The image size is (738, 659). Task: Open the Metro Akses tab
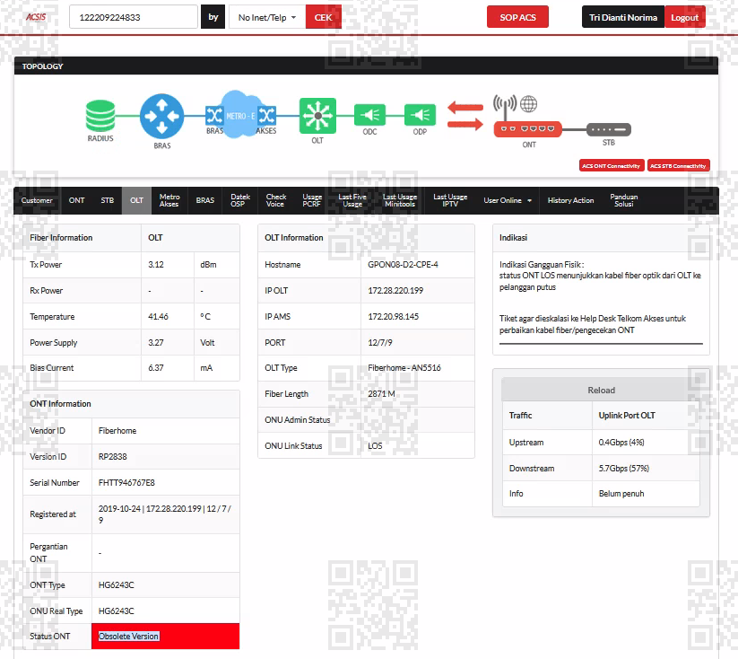[169, 200]
